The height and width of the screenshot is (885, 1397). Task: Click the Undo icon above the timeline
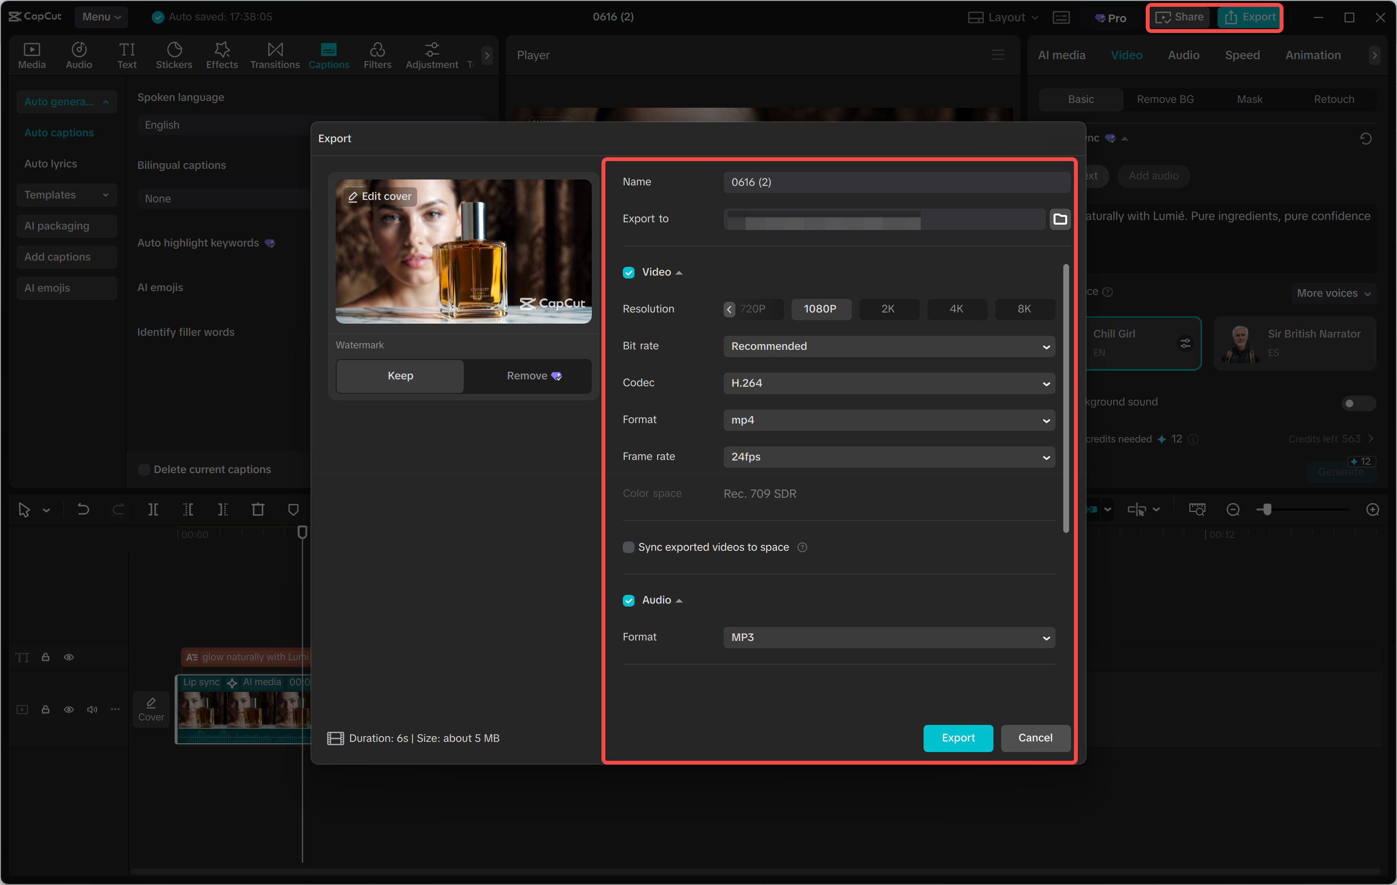(83, 509)
